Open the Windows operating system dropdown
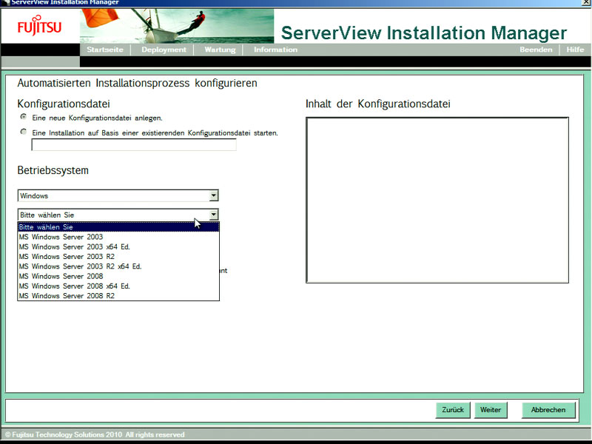The image size is (592, 444). pos(118,195)
